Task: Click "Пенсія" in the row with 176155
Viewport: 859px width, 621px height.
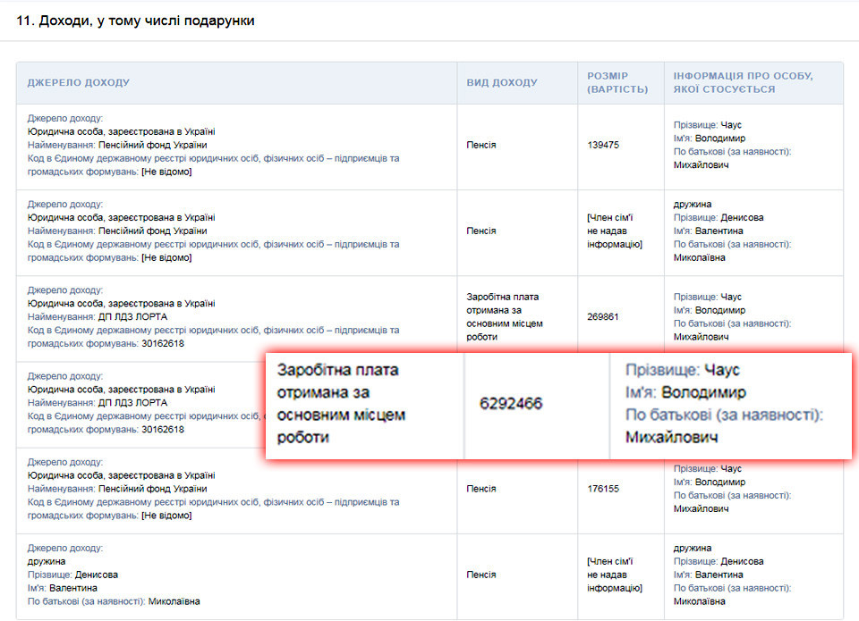Action: pos(481,490)
